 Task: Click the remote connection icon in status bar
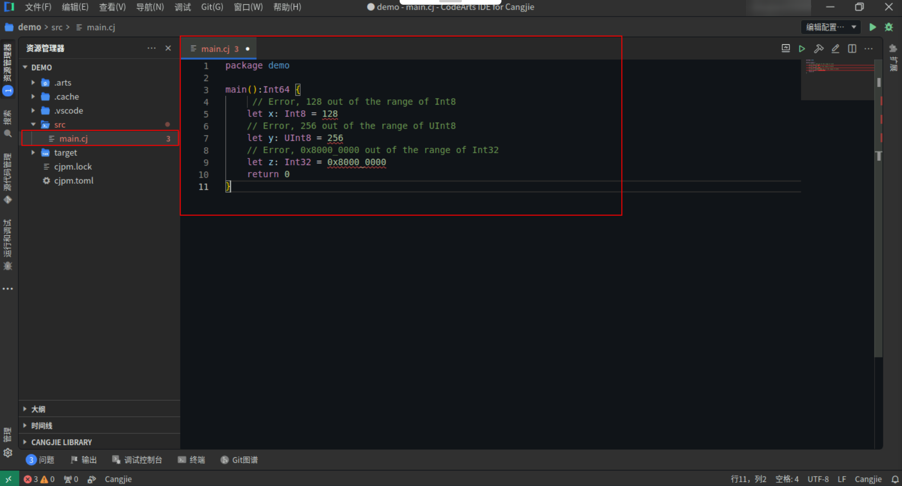click(9, 479)
